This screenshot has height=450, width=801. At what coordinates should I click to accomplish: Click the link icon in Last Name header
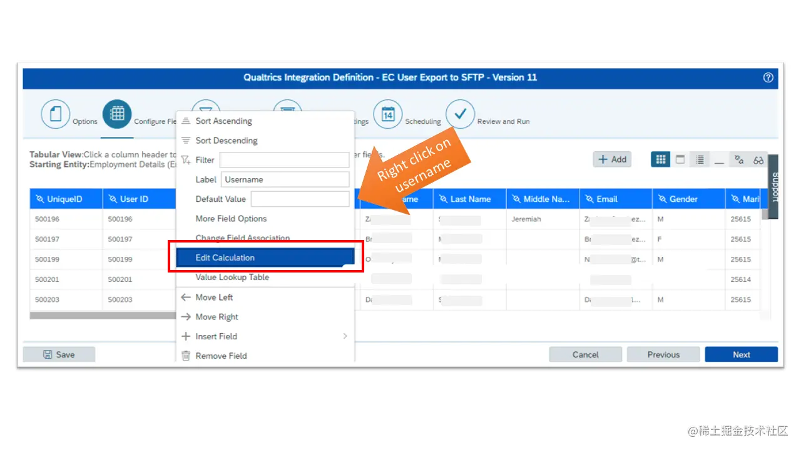[444, 199]
